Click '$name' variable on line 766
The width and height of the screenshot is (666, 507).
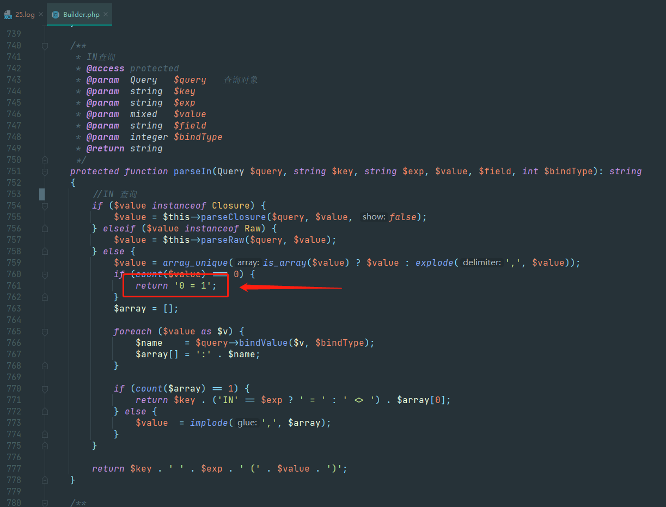pos(149,343)
